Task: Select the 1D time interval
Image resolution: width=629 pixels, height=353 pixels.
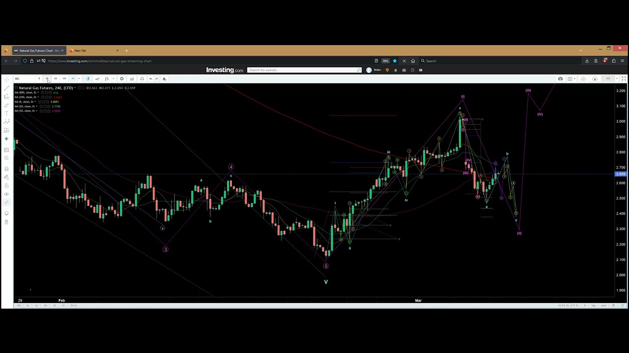Action: pyautogui.click(x=55, y=78)
